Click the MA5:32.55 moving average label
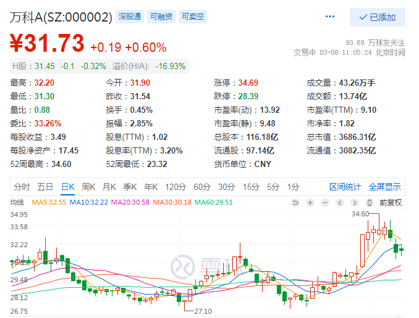 pyautogui.click(x=49, y=202)
